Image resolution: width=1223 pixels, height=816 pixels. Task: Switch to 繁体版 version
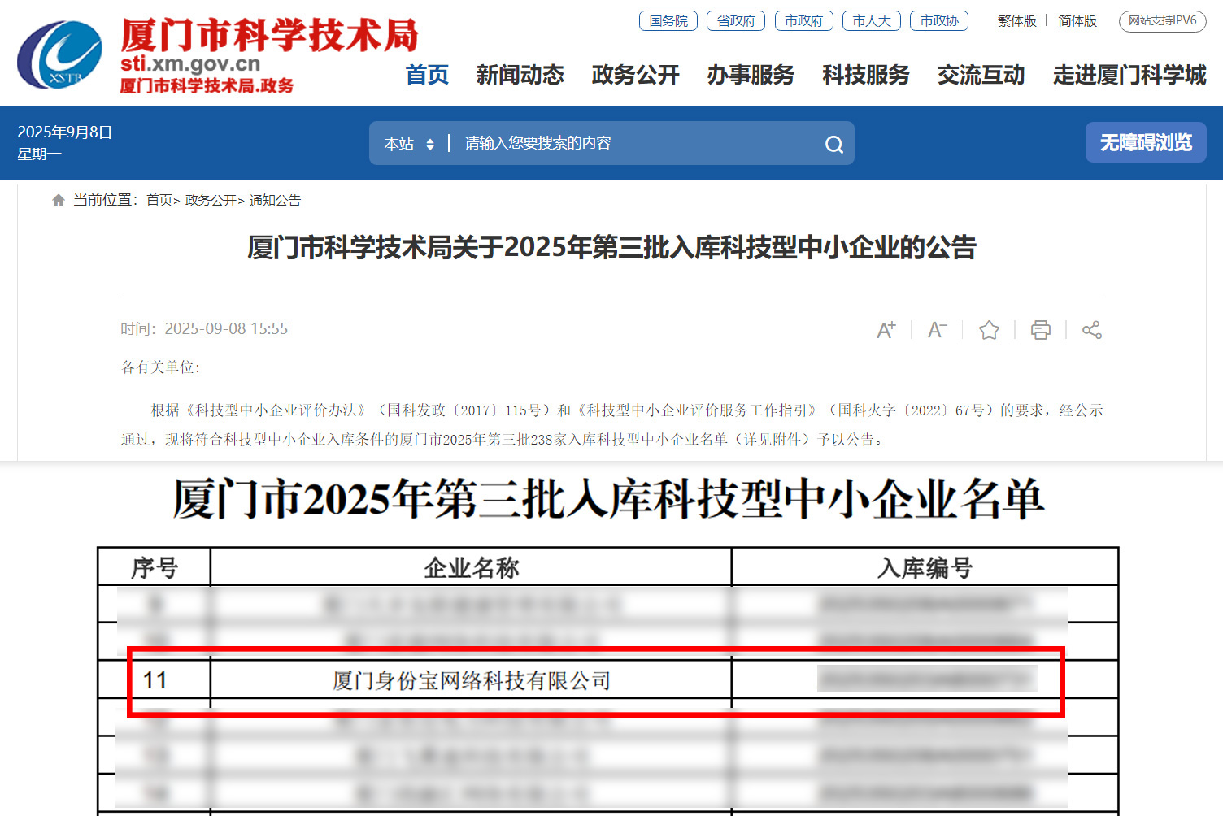pyautogui.click(x=1017, y=20)
